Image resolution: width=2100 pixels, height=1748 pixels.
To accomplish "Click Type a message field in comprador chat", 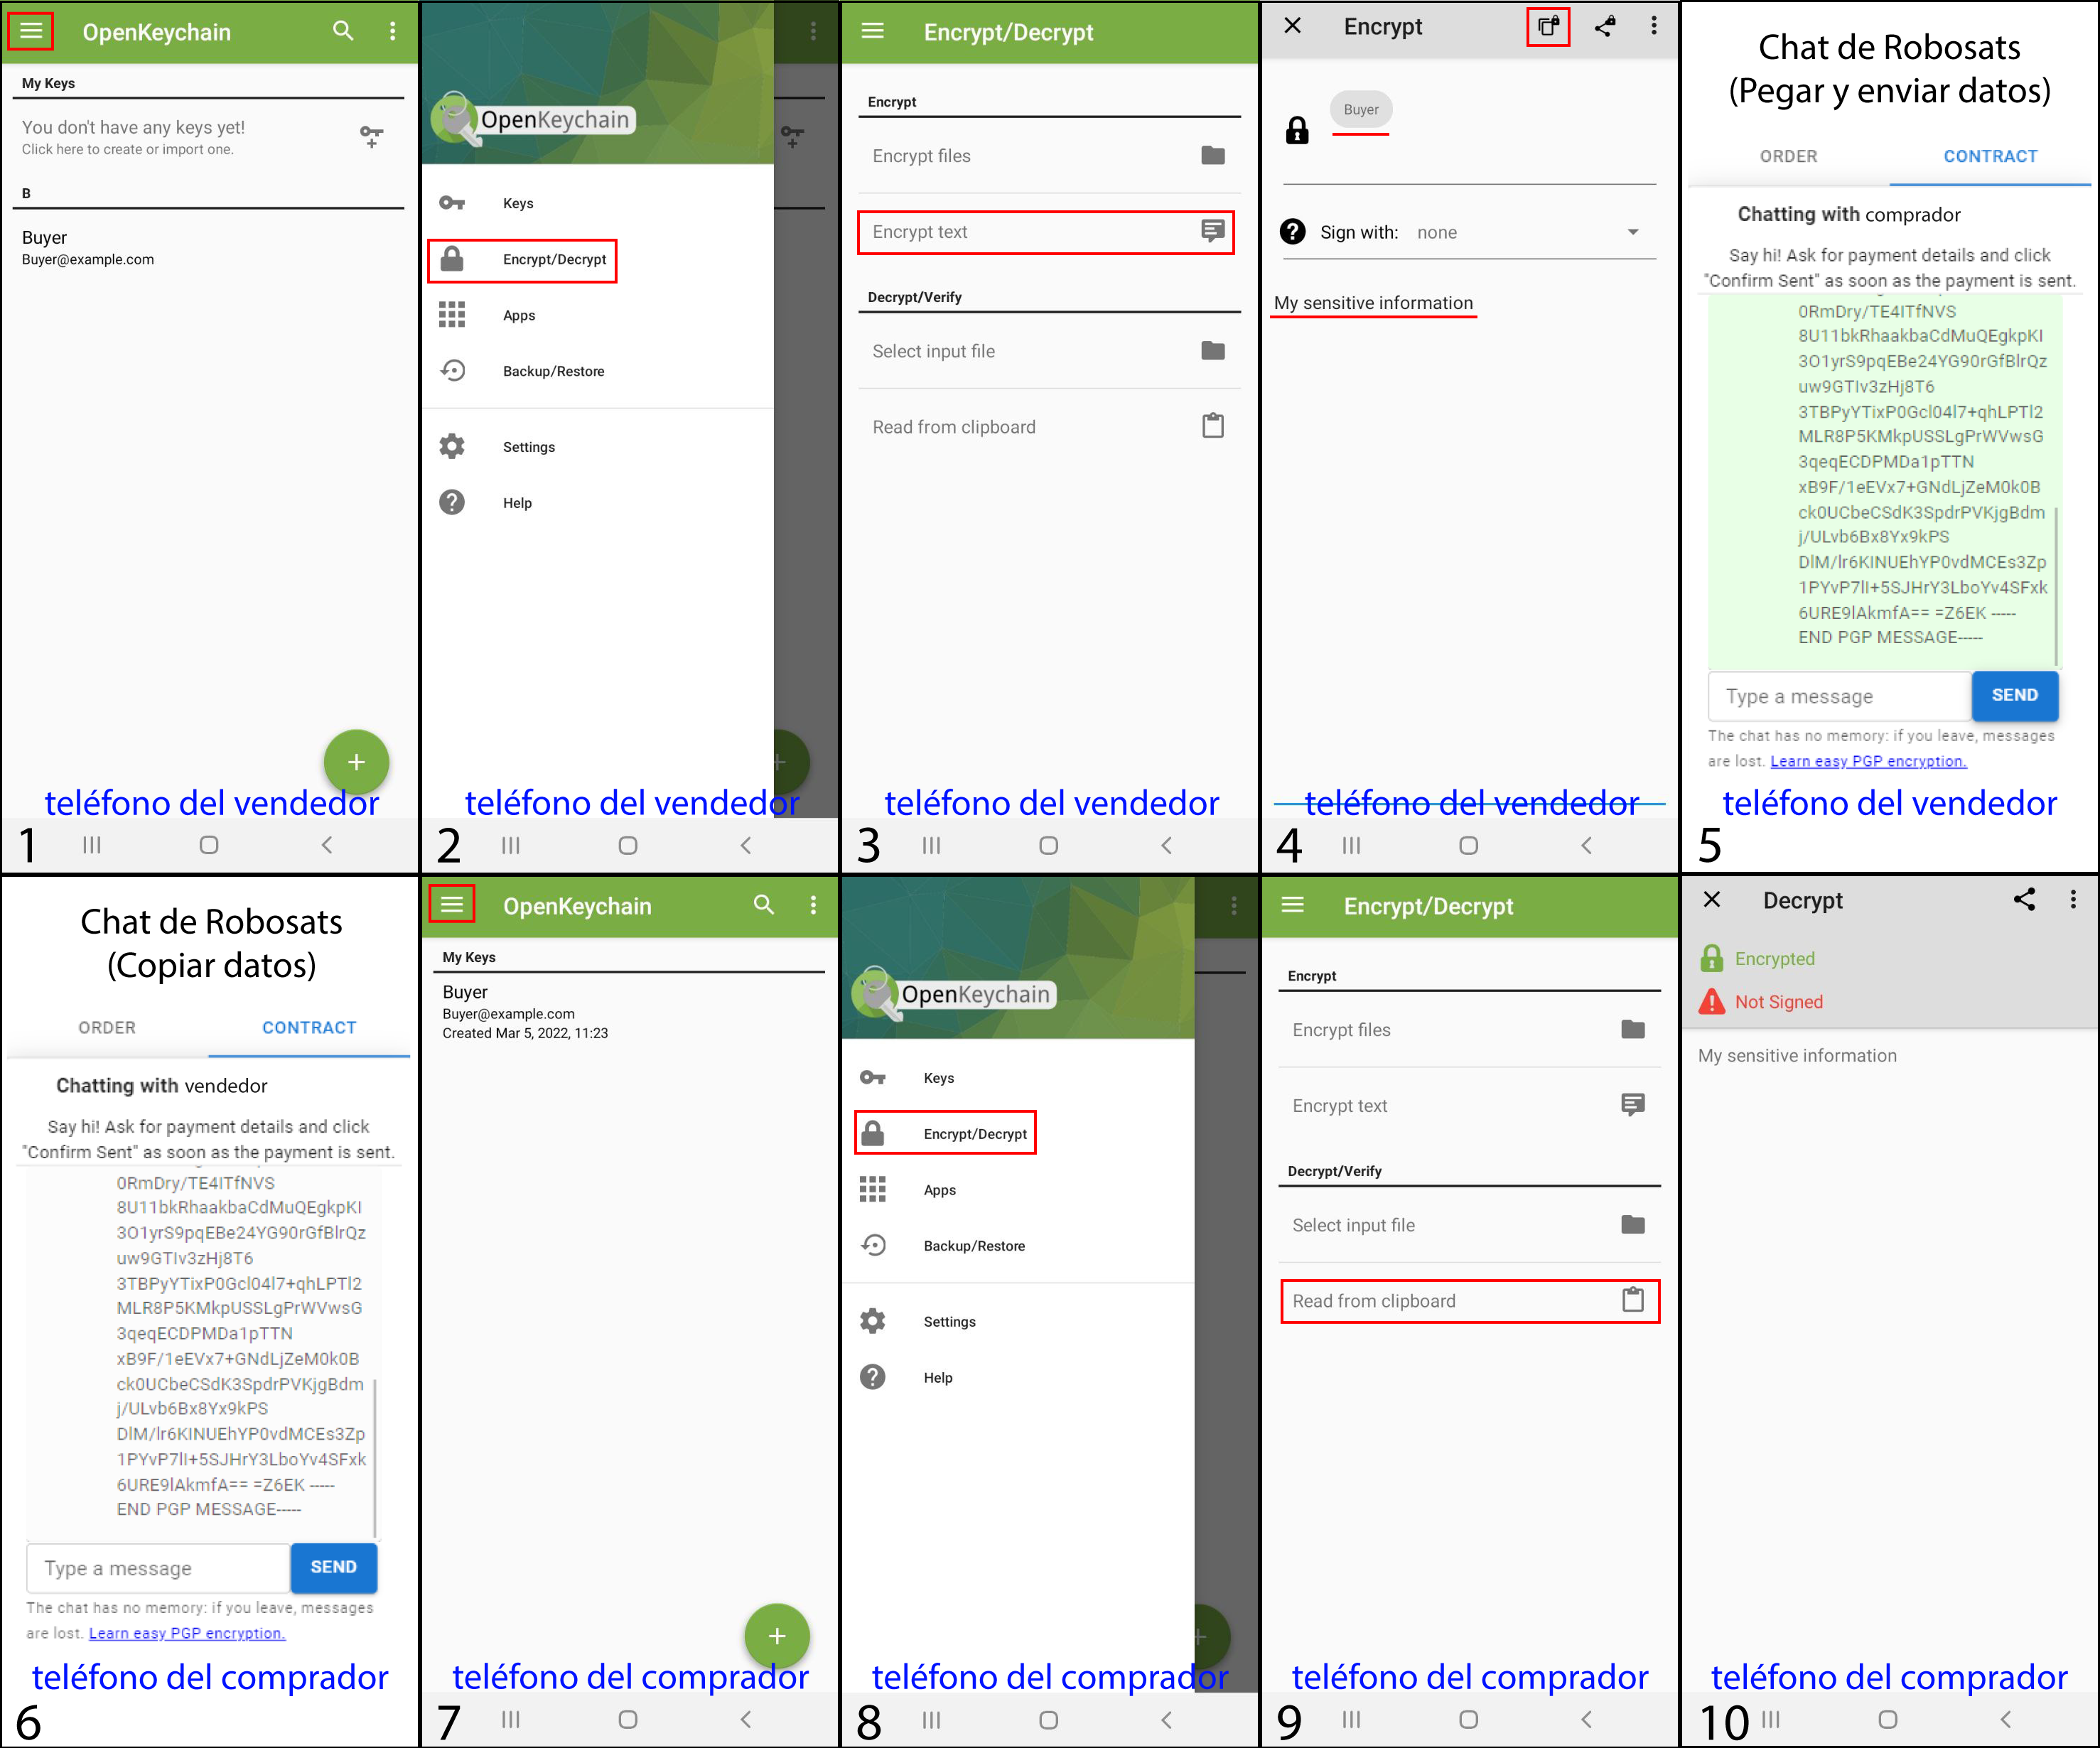I will (x=1840, y=696).
